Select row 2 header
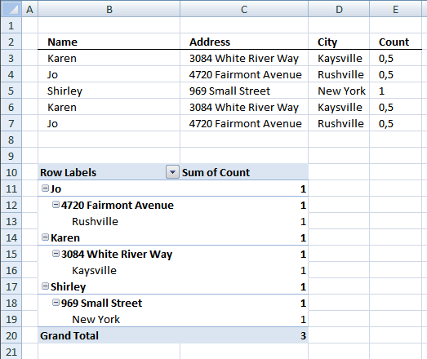The width and height of the screenshot is (427, 359). point(11,42)
